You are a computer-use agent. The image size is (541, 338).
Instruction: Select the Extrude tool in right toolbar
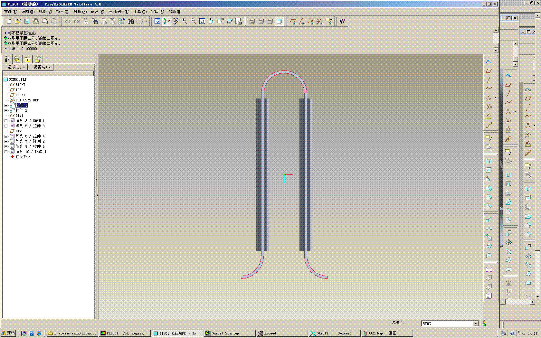point(489,220)
